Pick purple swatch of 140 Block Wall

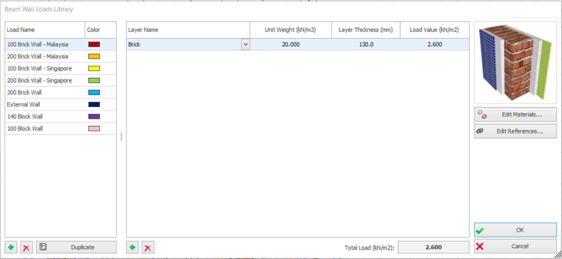tap(94, 116)
